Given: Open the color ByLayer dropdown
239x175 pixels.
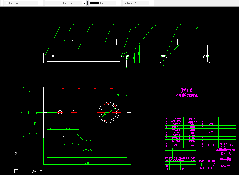Looking at the screenshot, I should [24, 3].
